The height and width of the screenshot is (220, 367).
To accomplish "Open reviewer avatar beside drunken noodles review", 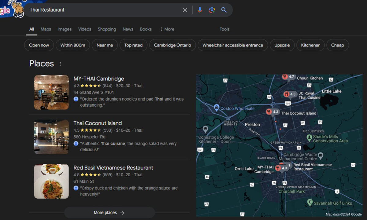I will [x=76, y=99].
